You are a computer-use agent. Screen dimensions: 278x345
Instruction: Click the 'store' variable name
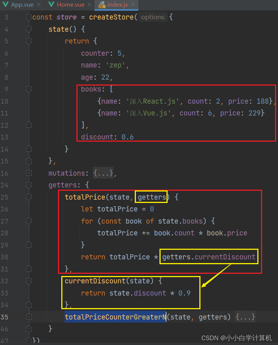[x=66, y=17]
